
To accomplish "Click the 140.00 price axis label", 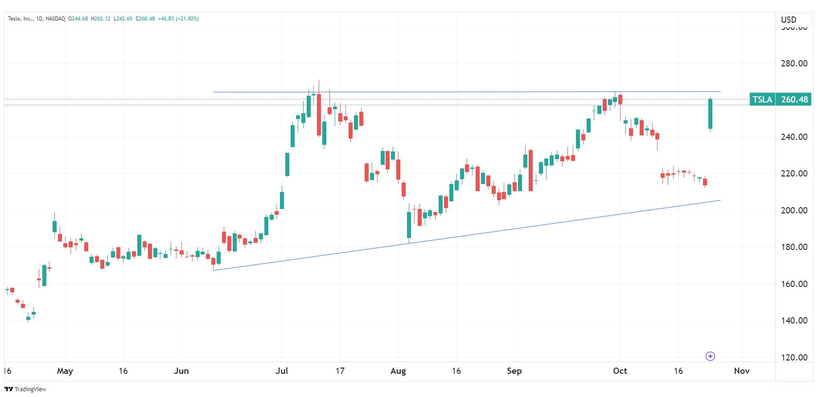I will [794, 320].
